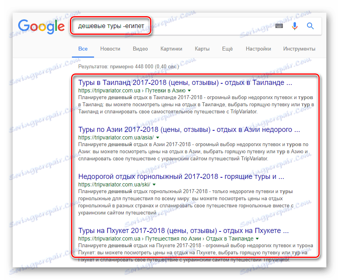Click the Google logo
Screen dimensions: 339x280
[x=41, y=26]
